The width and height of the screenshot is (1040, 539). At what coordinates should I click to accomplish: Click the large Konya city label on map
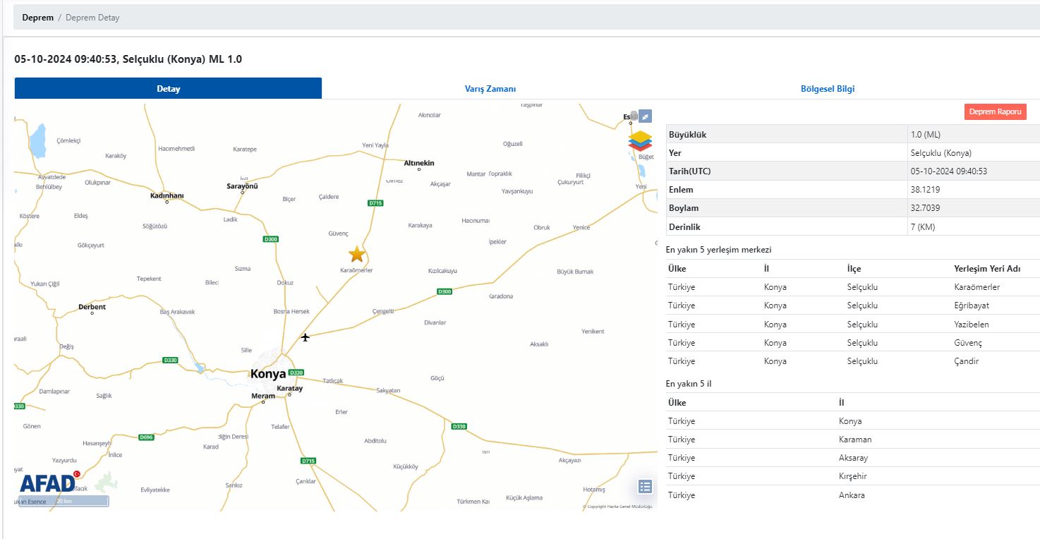(x=268, y=374)
